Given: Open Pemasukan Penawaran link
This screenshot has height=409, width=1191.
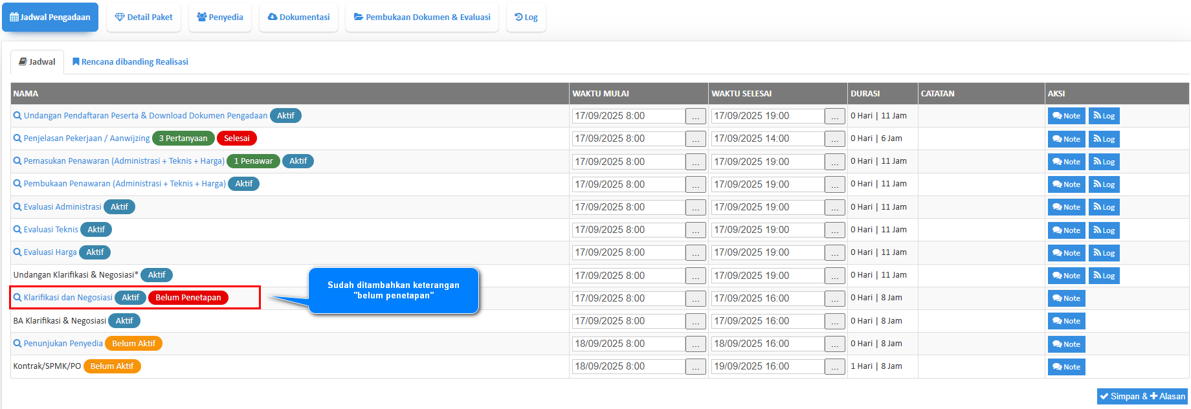Looking at the screenshot, I should [124, 161].
